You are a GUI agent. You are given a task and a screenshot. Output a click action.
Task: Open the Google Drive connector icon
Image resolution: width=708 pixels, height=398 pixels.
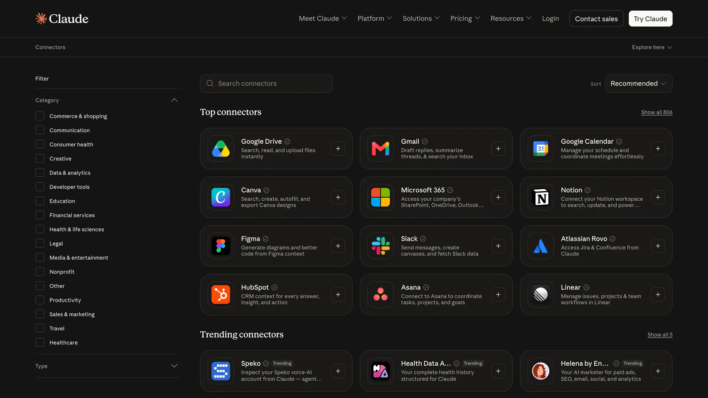pos(221,149)
